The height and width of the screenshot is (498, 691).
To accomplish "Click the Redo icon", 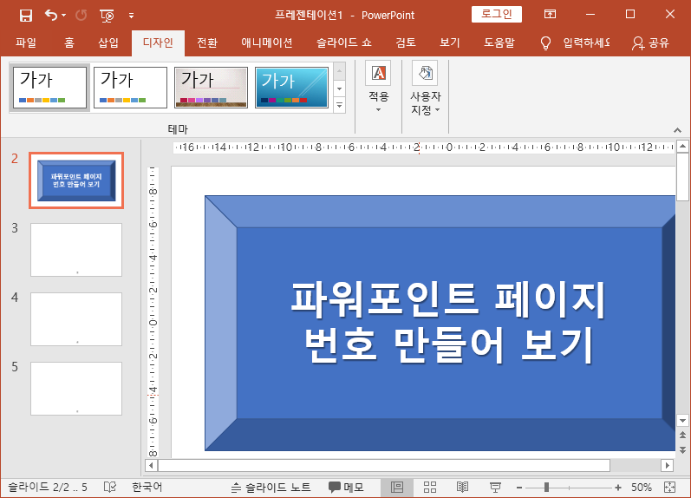I will pos(81,16).
